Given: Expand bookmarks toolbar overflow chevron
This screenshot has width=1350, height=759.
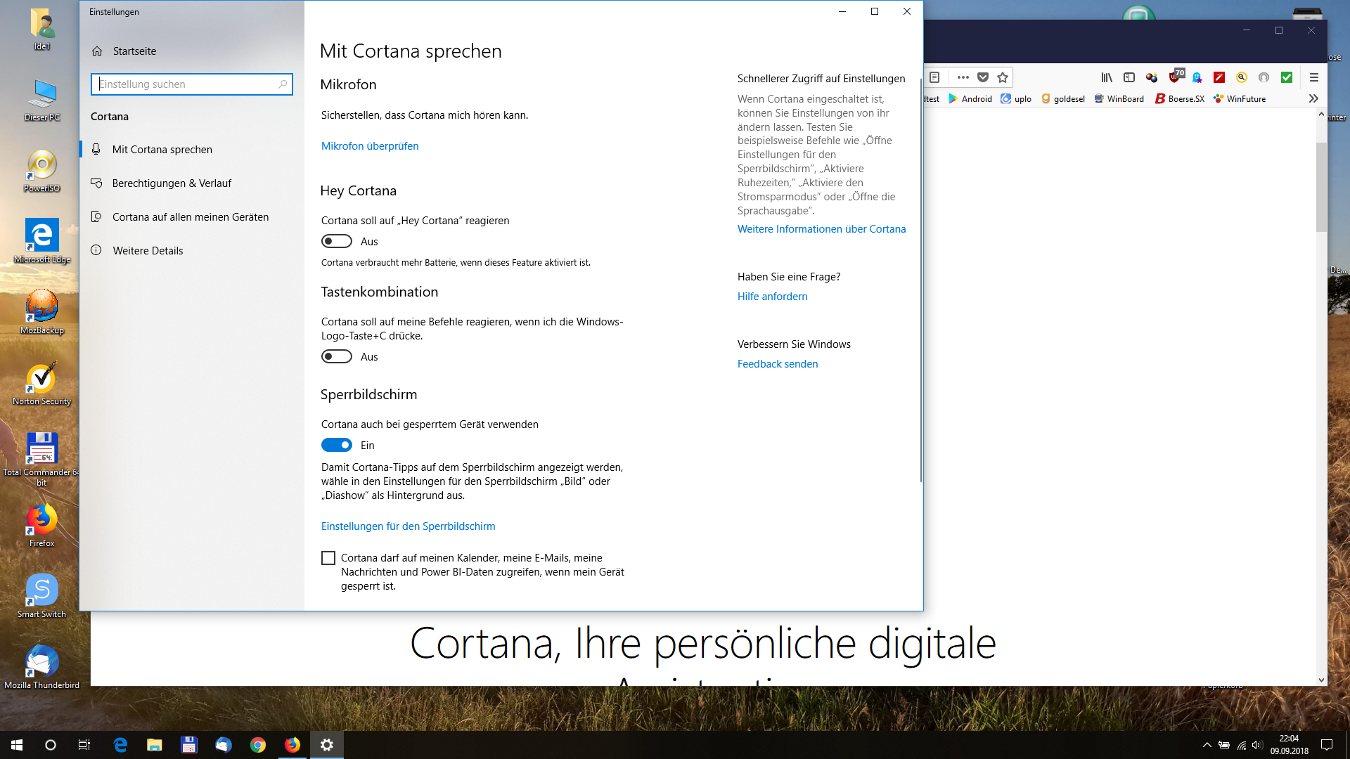Looking at the screenshot, I should tap(1313, 98).
